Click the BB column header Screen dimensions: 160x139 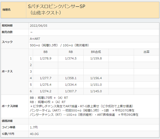click(46, 52)
